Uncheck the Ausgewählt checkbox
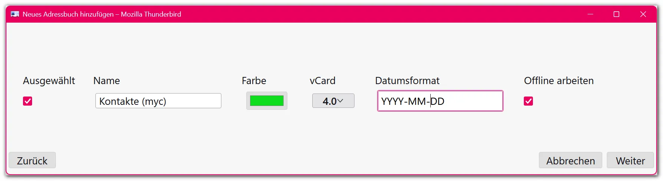This screenshot has width=663, height=181. [x=28, y=101]
